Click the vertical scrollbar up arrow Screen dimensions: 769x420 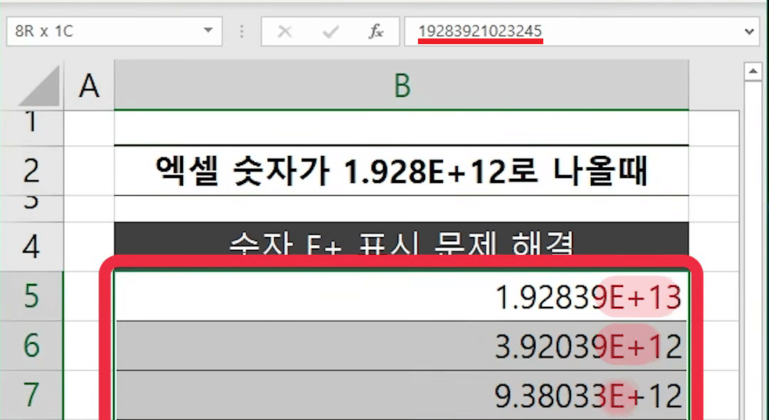click(x=753, y=72)
